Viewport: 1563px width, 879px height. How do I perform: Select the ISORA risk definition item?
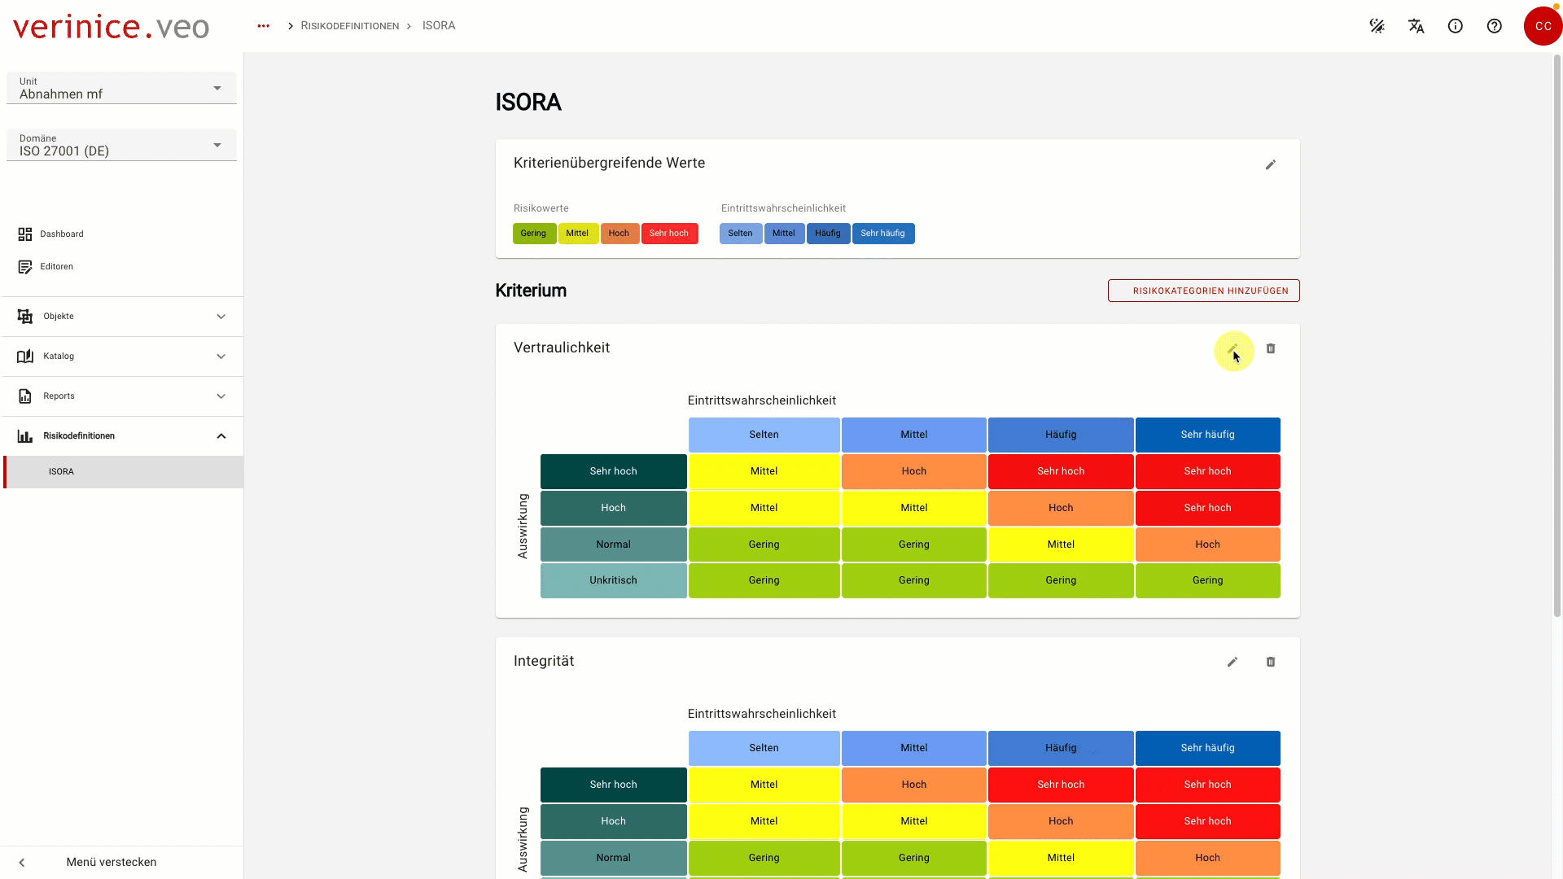124,472
